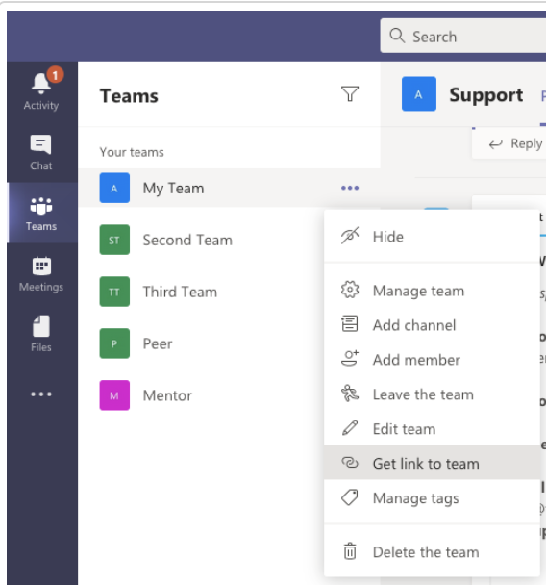Click the filter funnel icon
The height and width of the screenshot is (585, 546).
[x=350, y=94]
